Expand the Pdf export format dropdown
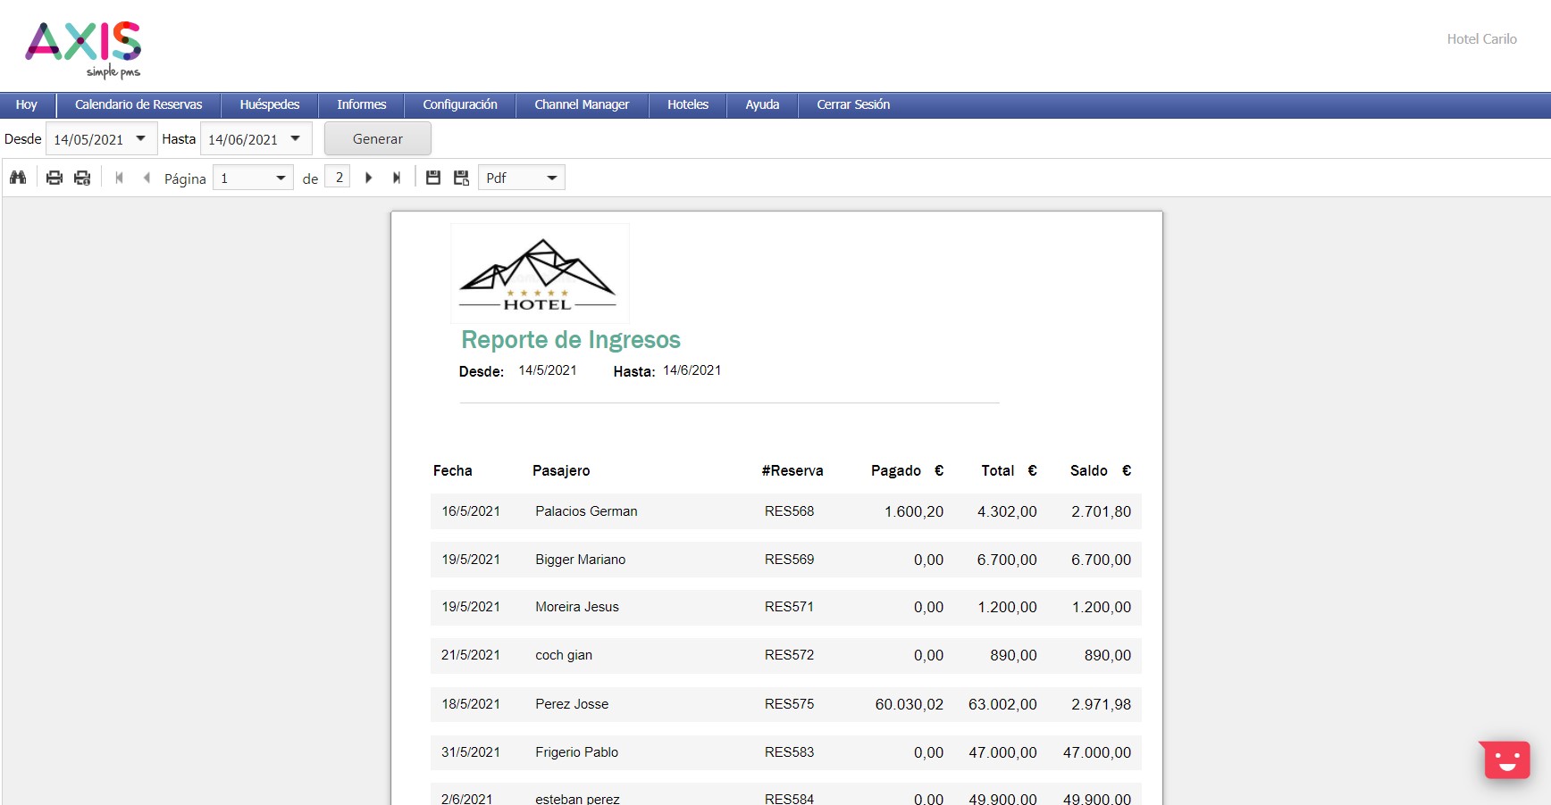The width and height of the screenshot is (1551, 805). pos(551,178)
